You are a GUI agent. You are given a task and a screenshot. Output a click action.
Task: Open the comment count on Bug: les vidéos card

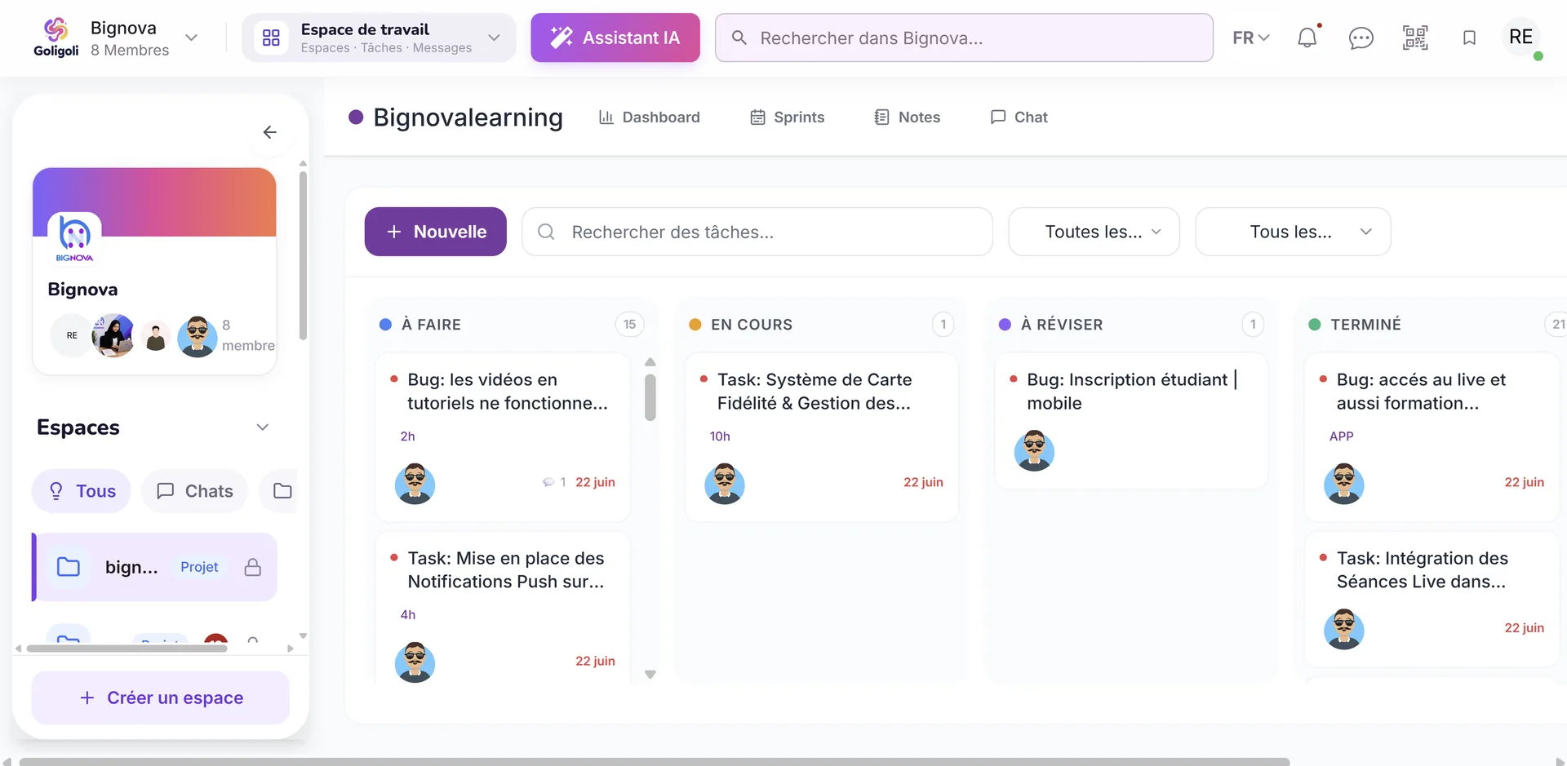pos(554,482)
